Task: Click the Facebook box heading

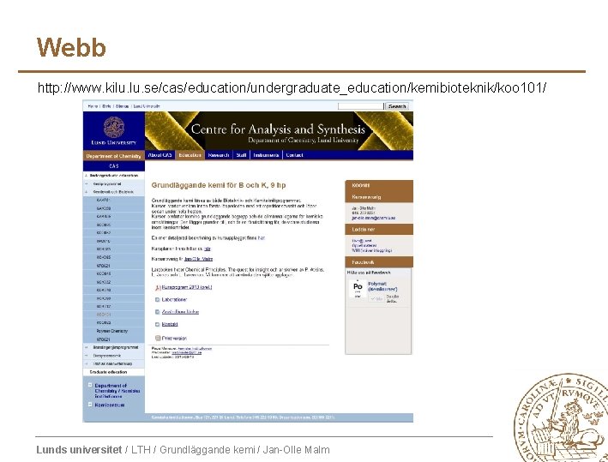Action: click(379, 262)
